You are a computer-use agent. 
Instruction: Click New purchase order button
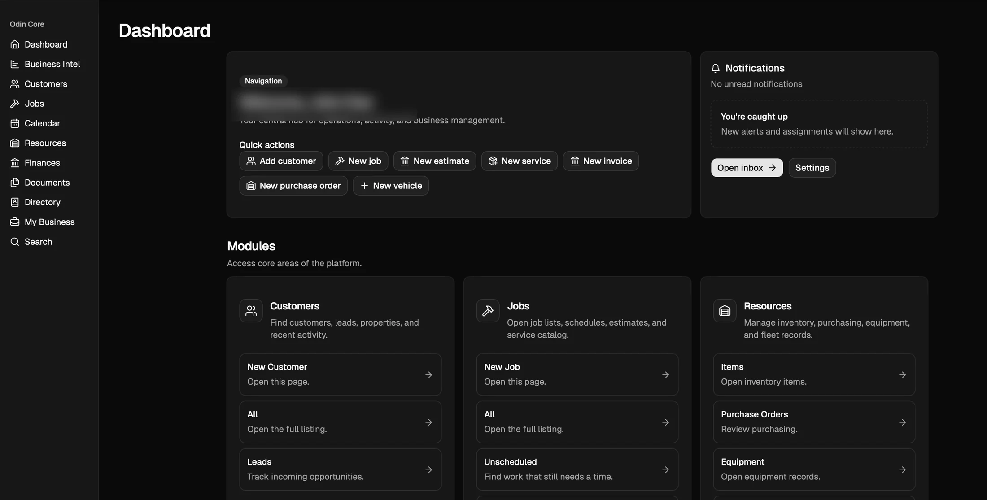[x=293, y=186]
